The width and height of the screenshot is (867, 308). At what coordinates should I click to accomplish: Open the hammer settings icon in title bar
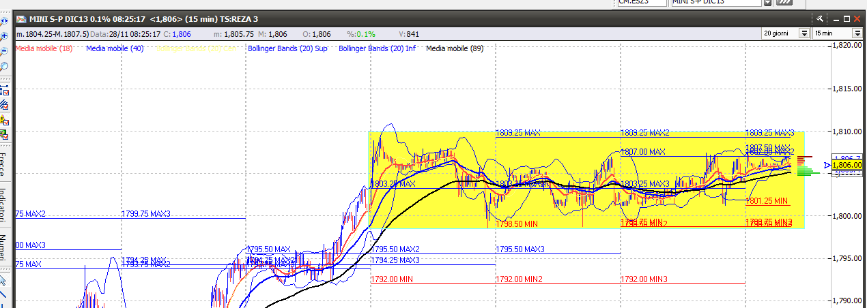[x=819, y=19]
